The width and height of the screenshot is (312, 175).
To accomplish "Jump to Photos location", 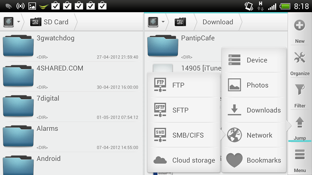I will [254, 85].
